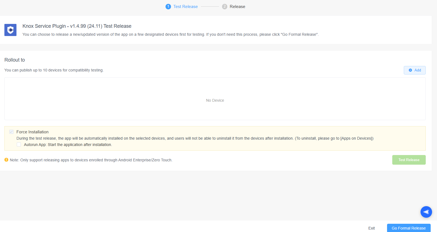The image size is (437, 232).
Task: Exit the release wizard
Action: 371,228
